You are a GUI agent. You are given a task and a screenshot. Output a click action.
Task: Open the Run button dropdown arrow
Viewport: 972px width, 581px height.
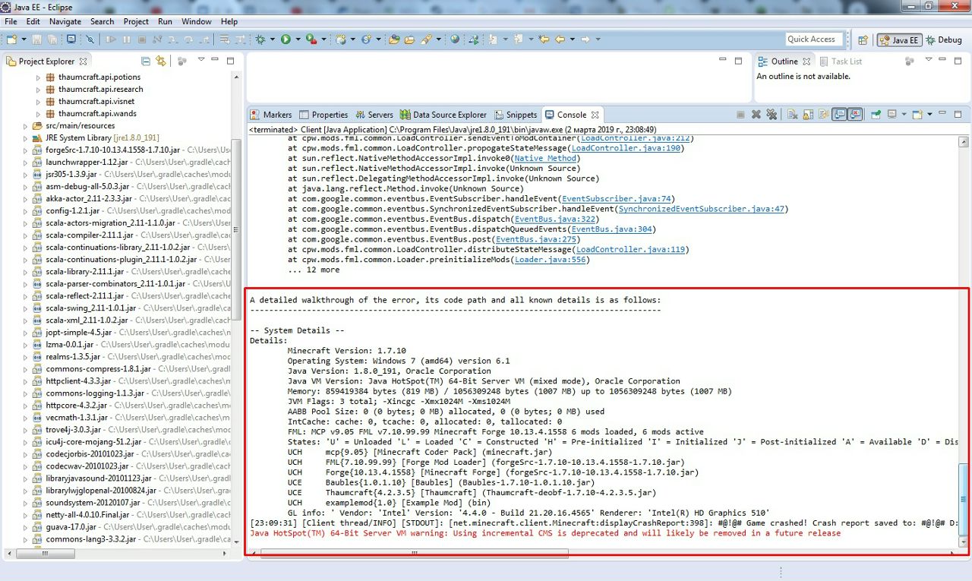click(298, 39)
